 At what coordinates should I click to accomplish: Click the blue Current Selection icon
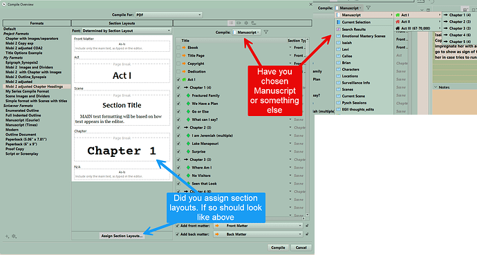tap(338, 22)
